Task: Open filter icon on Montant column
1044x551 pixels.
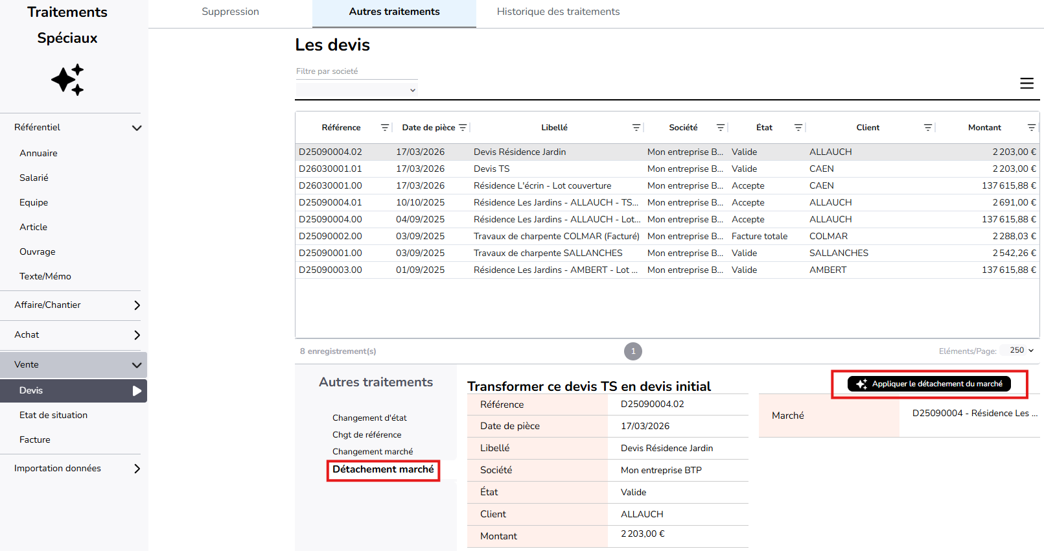Action: click(x=1031, y=128)
